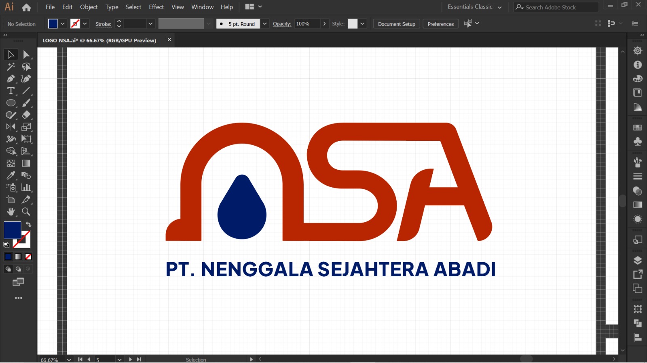Select the Mesh tool
The height and width of the screenshot is (363, 647).
(11, 163)
